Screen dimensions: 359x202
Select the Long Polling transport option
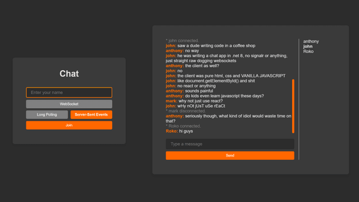click(47, 114)
